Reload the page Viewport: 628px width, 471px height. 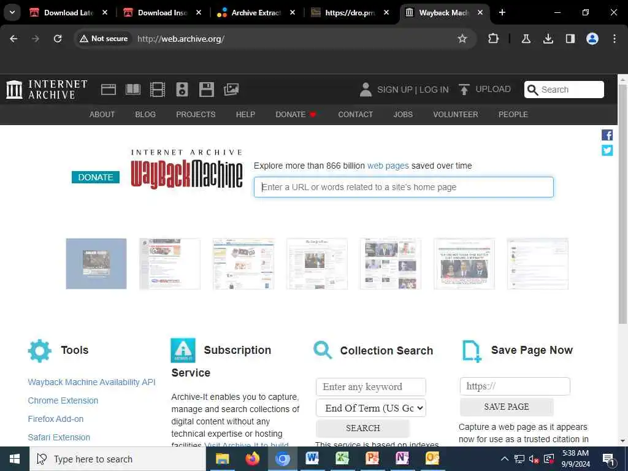click(x=58, y=39)
